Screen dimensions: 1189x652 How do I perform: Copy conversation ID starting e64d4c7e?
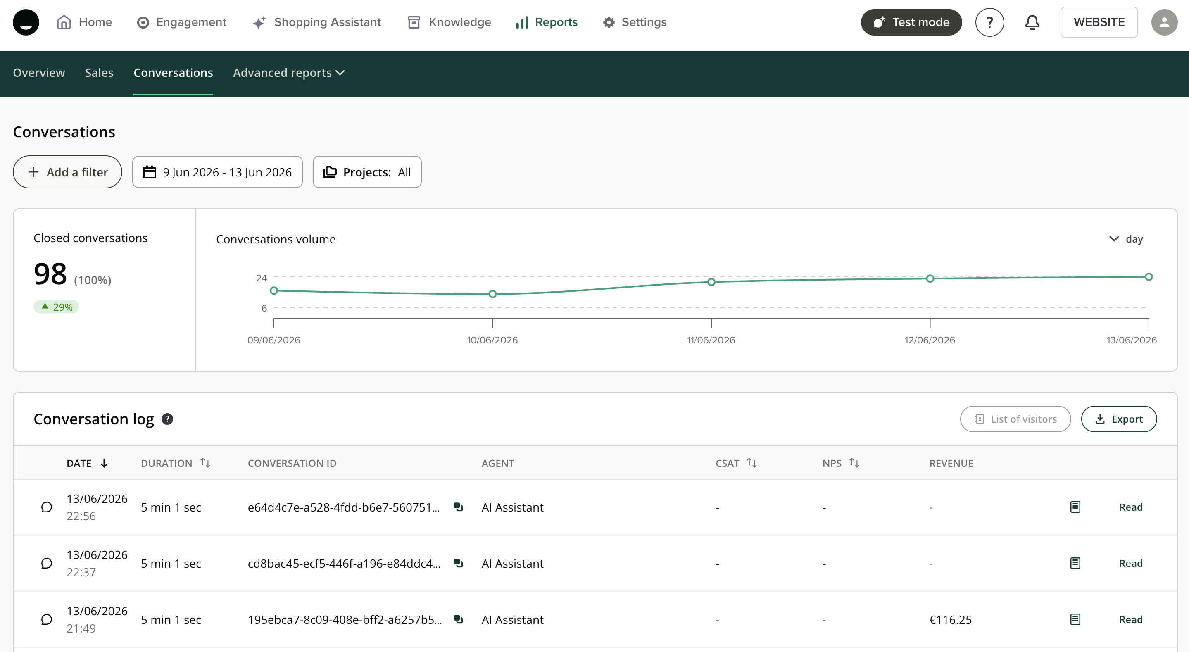pyautogui.click(x=458, y=507)
